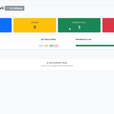Open the yellow In Coda stat card
The width and height of the screenshot is (114, 114).
35,25
